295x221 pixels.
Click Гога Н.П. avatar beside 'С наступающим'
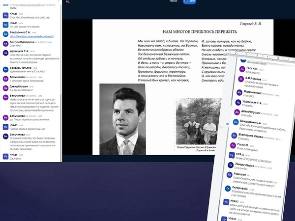click(x=233, y=145)
